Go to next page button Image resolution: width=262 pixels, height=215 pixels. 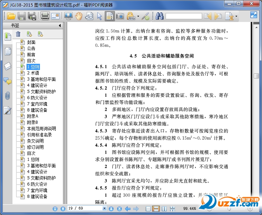111,209
